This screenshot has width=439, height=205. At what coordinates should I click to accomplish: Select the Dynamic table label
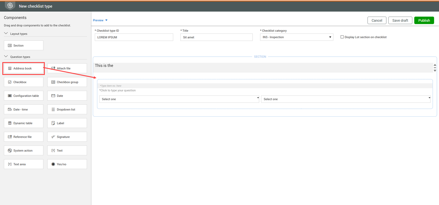(x=23, y=123)
